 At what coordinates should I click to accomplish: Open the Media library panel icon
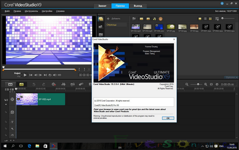tap(101, 19)
